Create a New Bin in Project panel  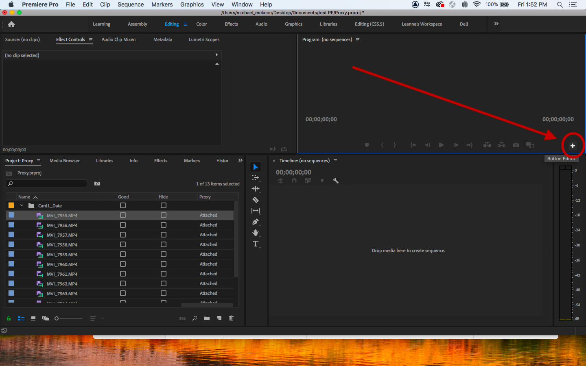click(x=207, y=318)
